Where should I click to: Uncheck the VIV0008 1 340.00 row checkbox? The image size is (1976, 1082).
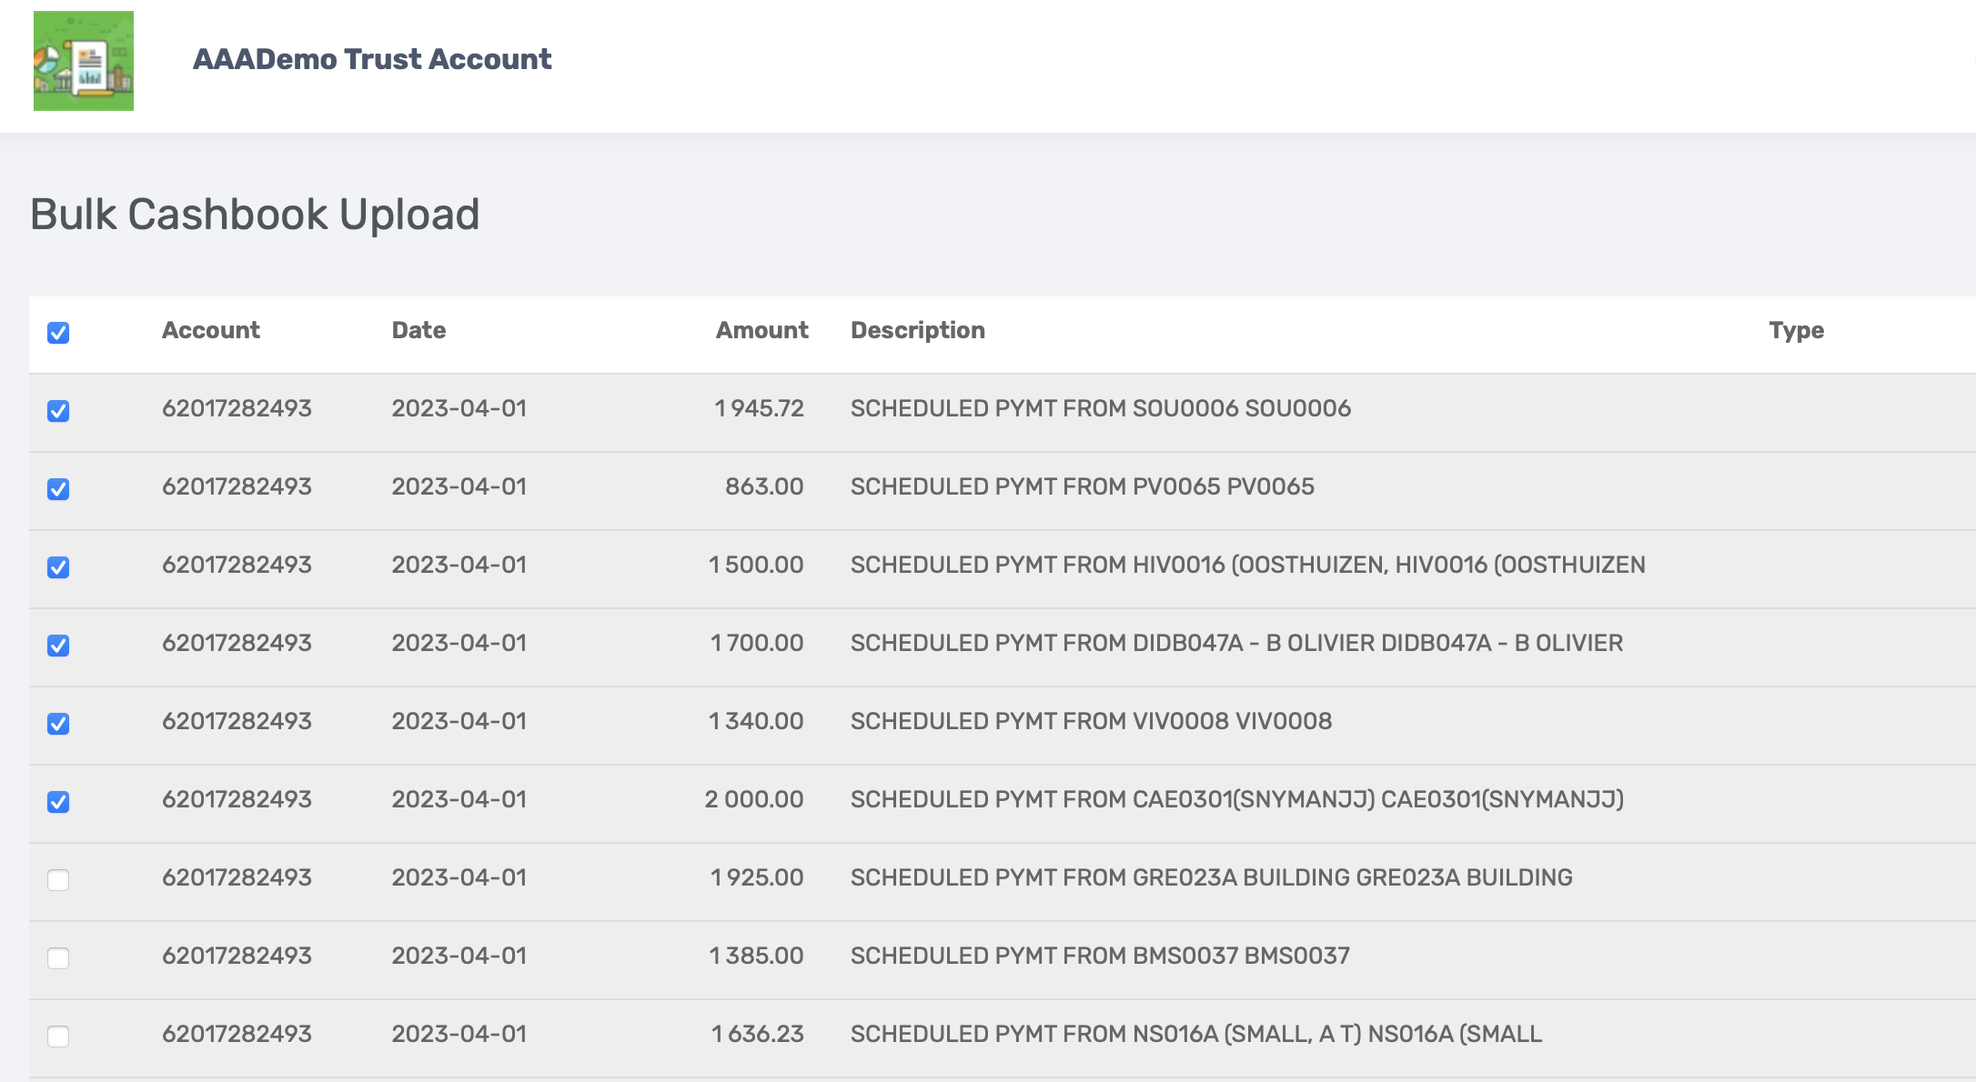58,724
